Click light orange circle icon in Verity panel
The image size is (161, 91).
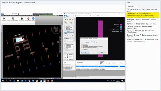click(72, 19)
